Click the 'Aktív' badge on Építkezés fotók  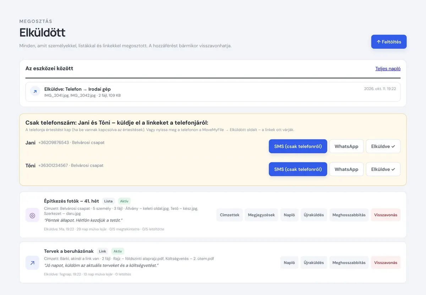[x=124, y=201]
